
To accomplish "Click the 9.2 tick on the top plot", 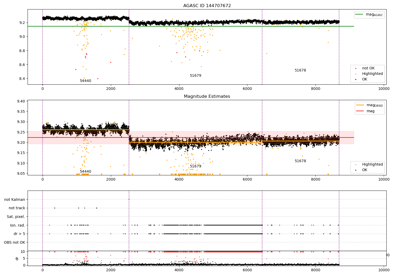I will click(23, 23).
